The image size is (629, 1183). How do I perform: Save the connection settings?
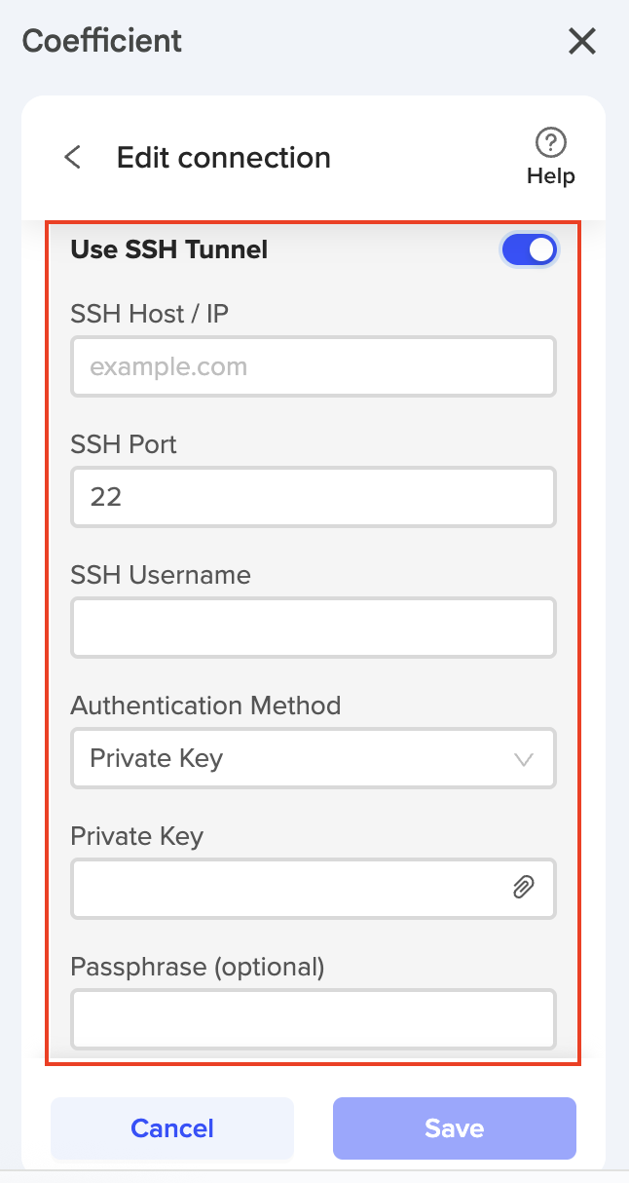click(x=455, y=1128)
